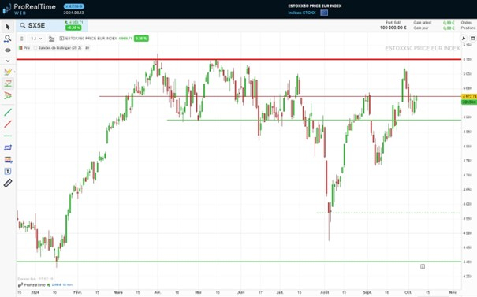477x297 pixels.
Task: Select the green support line in the middle of the chart
Action: tap(315, 120)
